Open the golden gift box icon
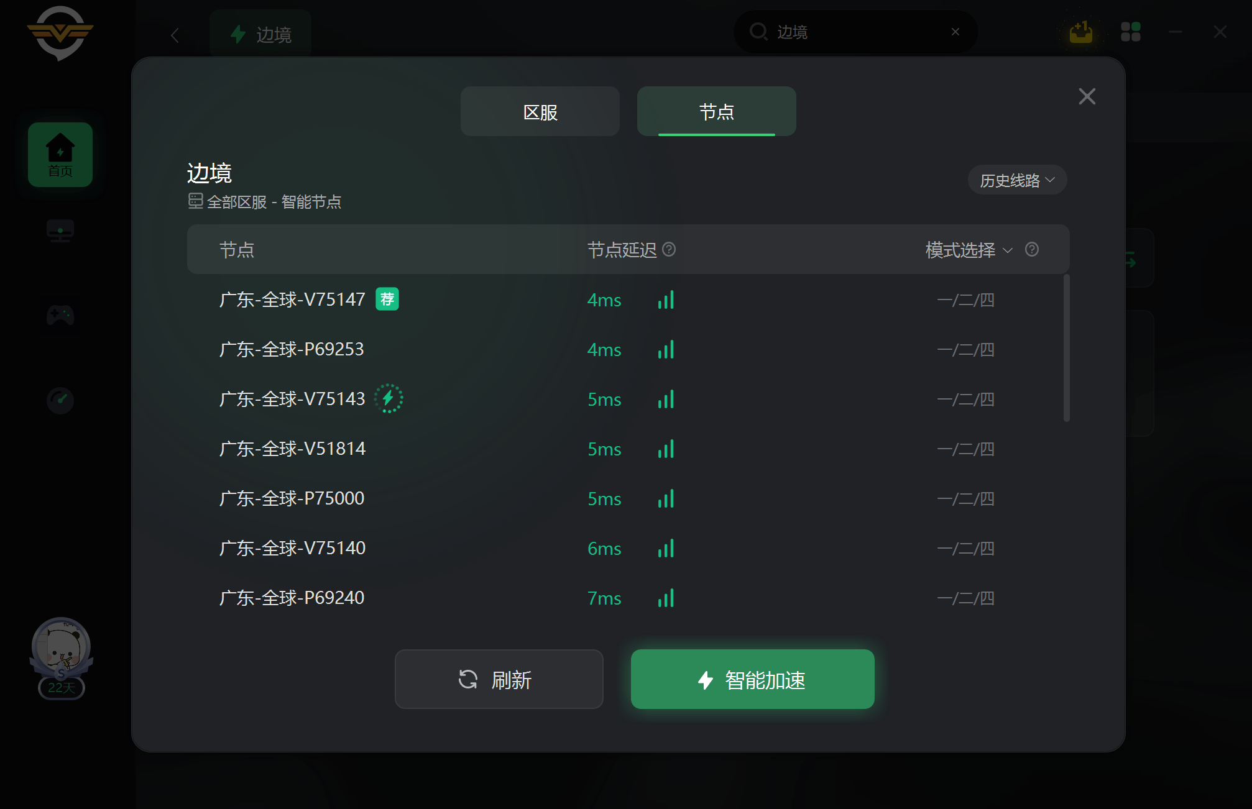 pos(1081,32)
